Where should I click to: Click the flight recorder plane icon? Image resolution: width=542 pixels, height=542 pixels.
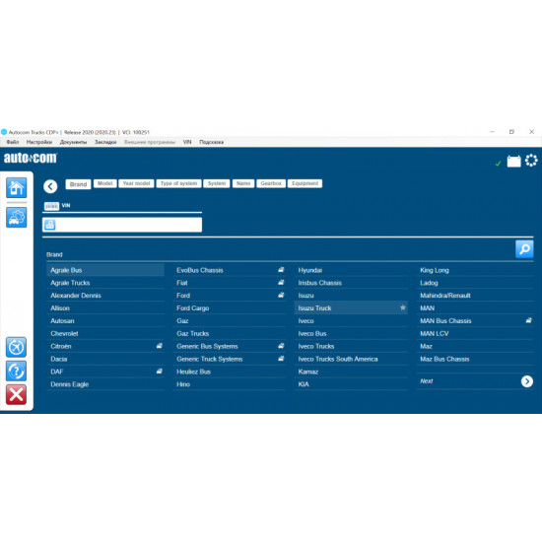click(16, 347)
